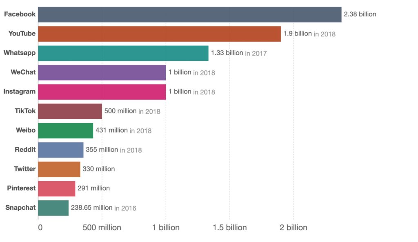The image size is (418, 242).
Task: Click the '355 million in 2018' value
Action: 114,149
